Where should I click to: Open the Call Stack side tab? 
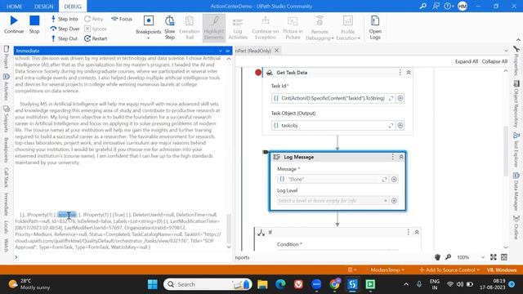6,177
